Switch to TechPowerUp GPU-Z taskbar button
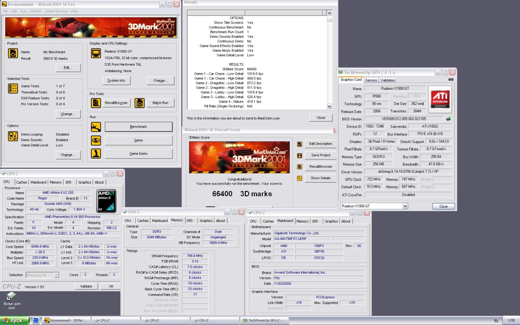Image resolution: width=520 pixels, height=325 pixels. click(264, 320)
